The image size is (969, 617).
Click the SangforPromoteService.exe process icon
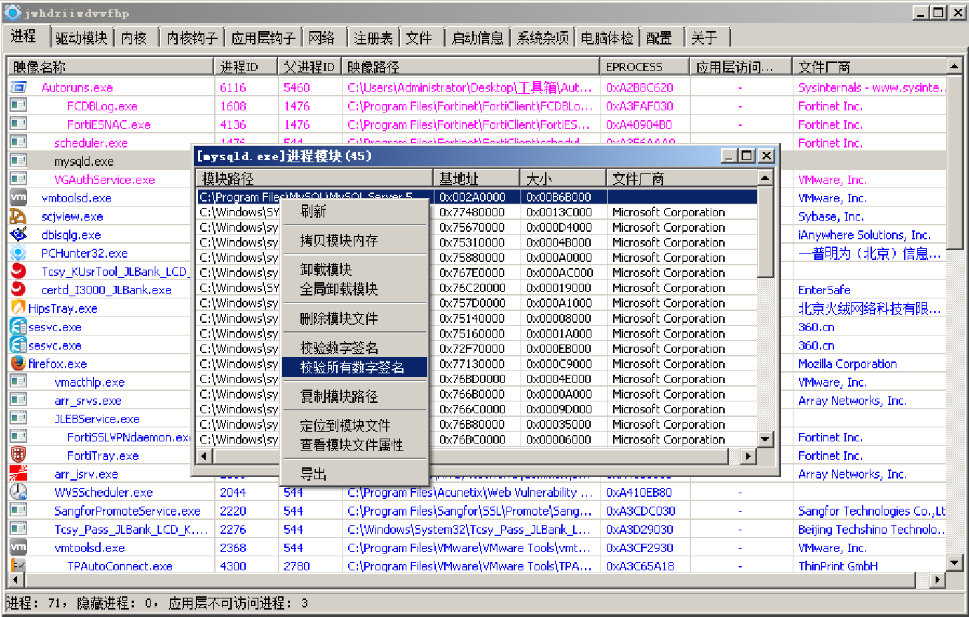tap(18, 511)
